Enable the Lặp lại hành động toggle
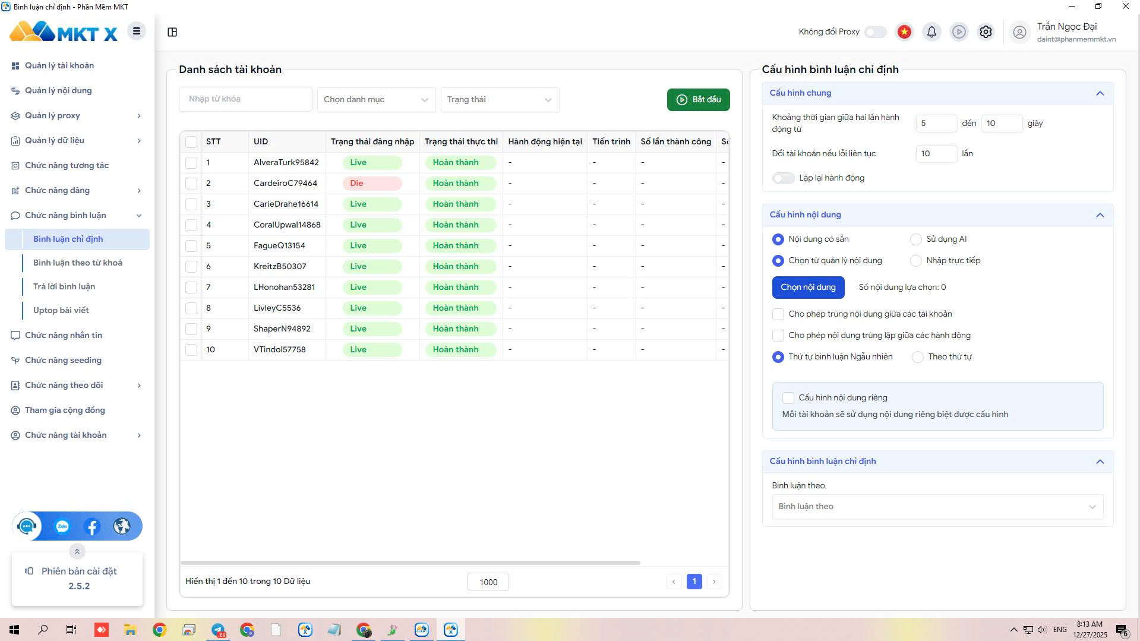The width and height of the screenshot is (1140, 641). tap(783, 178)
